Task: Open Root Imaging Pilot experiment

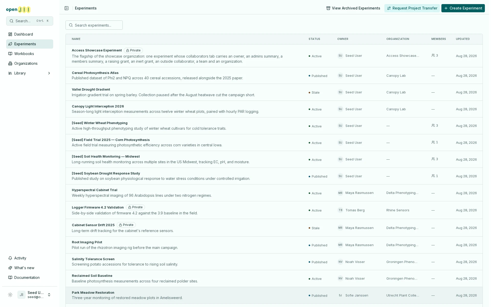Action: coord(87,242)
